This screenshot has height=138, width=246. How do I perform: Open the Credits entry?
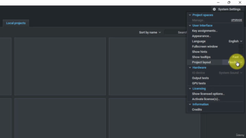[197, 110]
